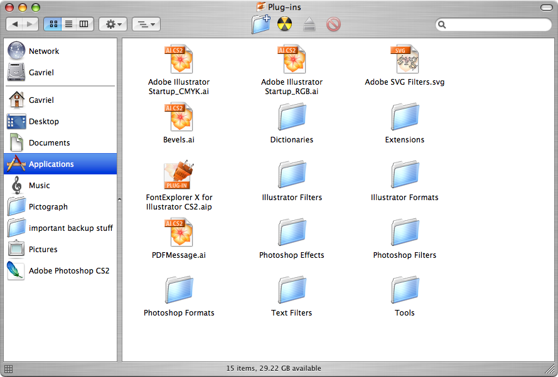Click the magnifying glass search icon
This screenshot has width=558, height=377.
[442, 24]
